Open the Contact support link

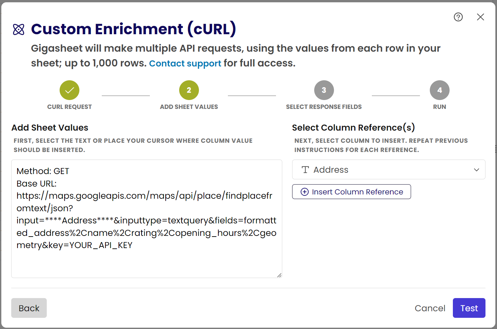click(185, 63)
